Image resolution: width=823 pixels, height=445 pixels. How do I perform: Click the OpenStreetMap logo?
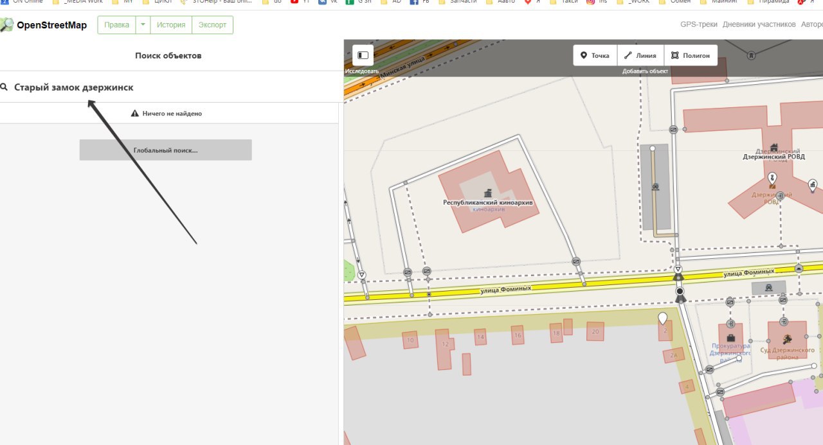(x=42, y=25)
